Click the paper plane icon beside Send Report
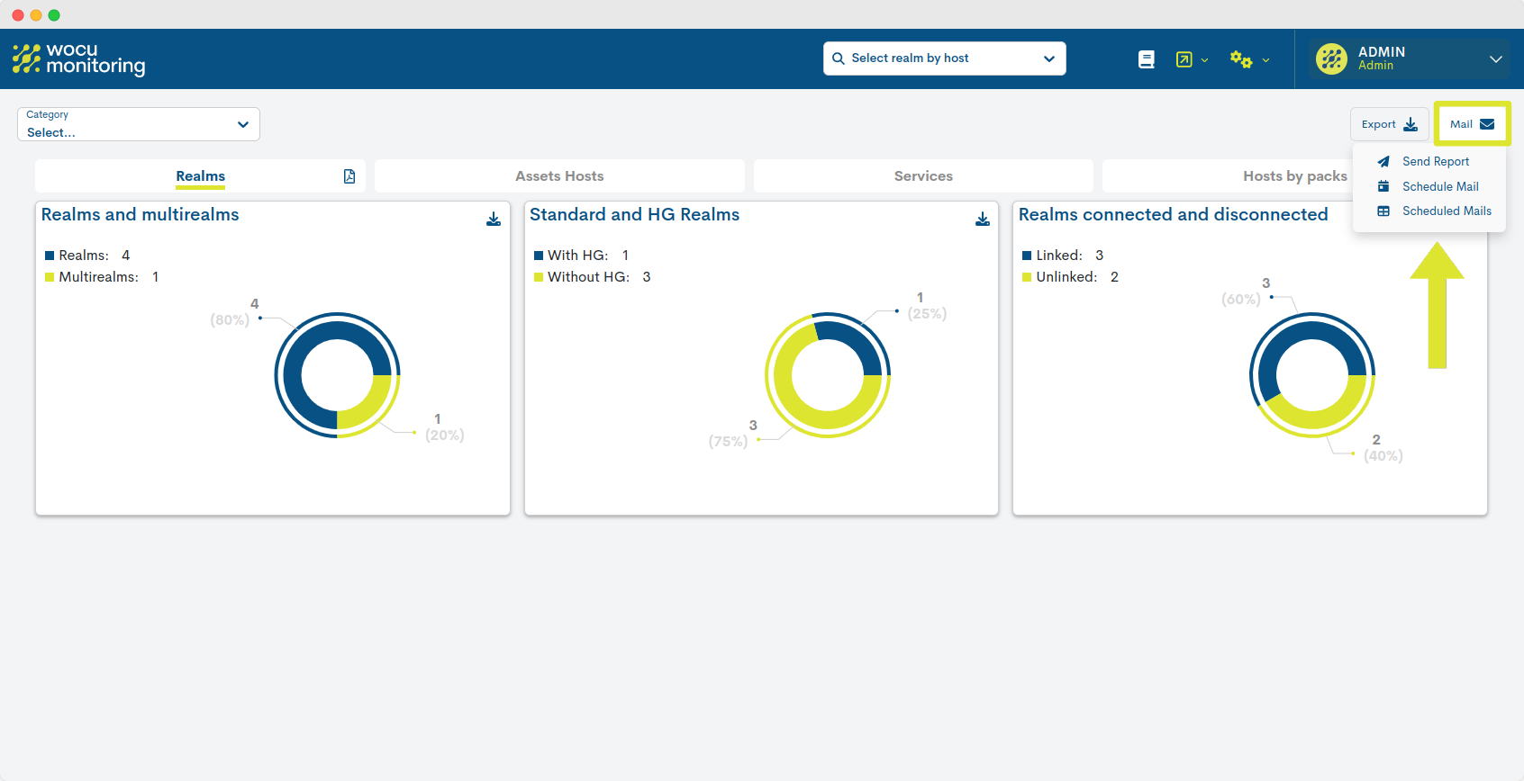Image resolution: width=1524 pixels, height=781 pixels. coord(1383,162)
